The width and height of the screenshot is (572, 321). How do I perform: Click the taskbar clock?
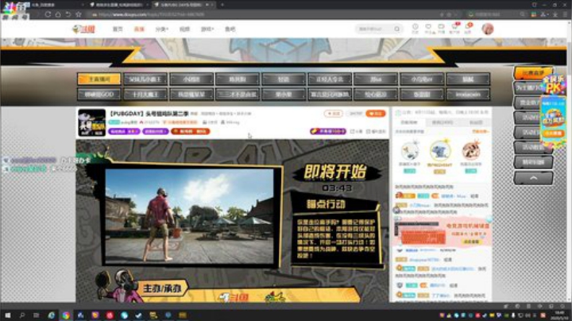pyautogui.click(x=558, y=315)
